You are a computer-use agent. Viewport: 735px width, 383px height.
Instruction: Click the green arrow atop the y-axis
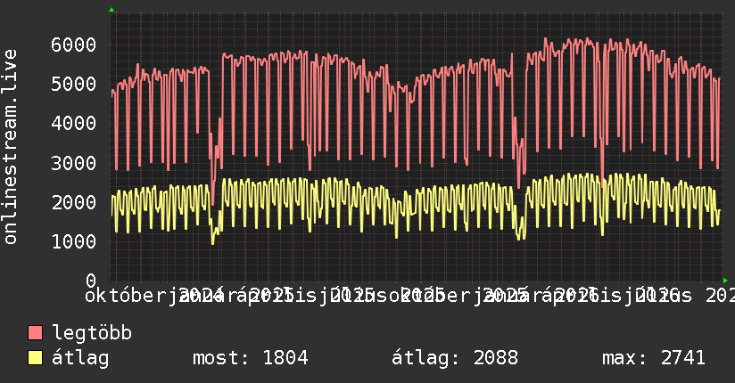click(x=111, y=10)
